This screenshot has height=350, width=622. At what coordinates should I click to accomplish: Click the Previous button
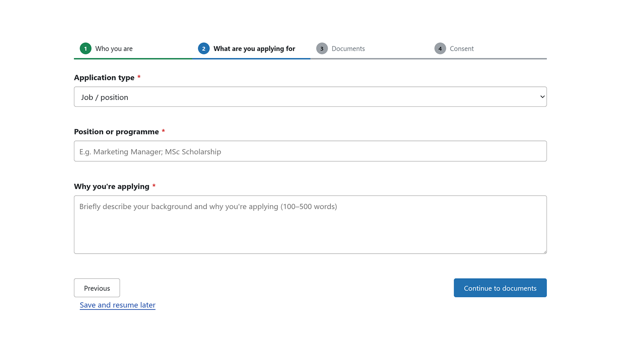click(97, 288)
